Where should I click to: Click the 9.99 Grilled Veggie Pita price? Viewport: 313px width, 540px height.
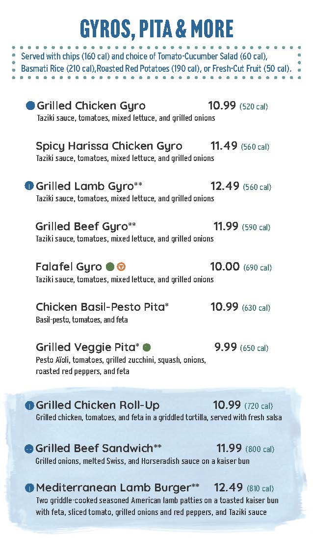pos(225,347)
